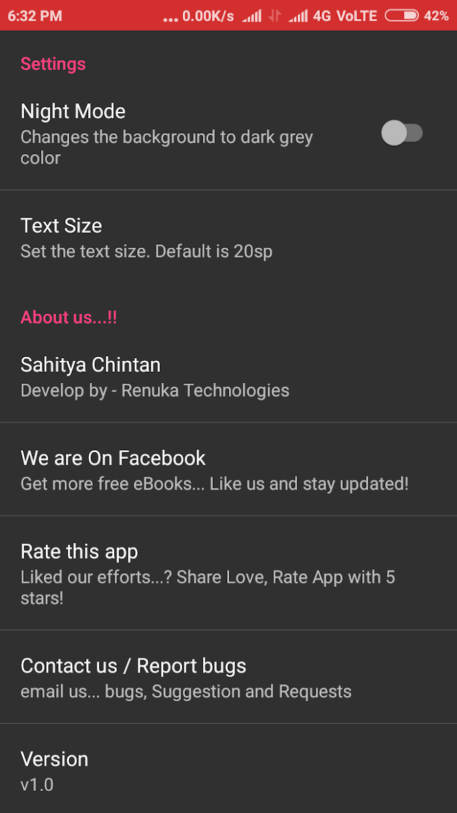This screenshot has width=457, height=813.
Task: Tap the second signal strength icon
Action: (298, 16)
